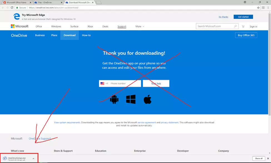Click the page vertical scrollbar
Viewport: 271px width, 163px height.
click(x=269, y=65)
